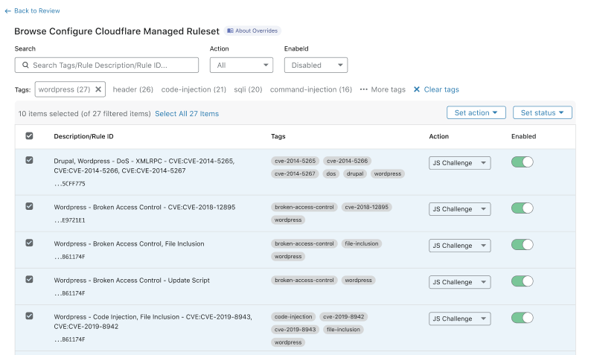Open More tags ellipsis menu
Screen dimensions: 591x355
(383, 89)
